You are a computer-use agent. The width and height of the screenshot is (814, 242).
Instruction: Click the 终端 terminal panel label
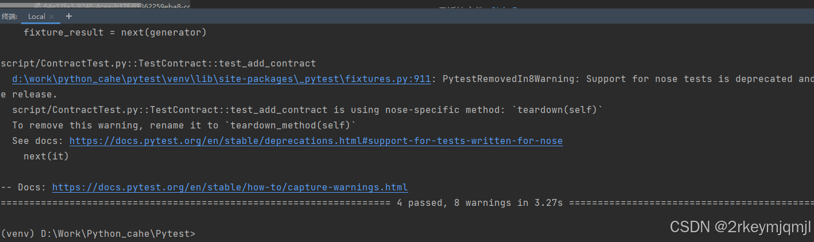9,17
